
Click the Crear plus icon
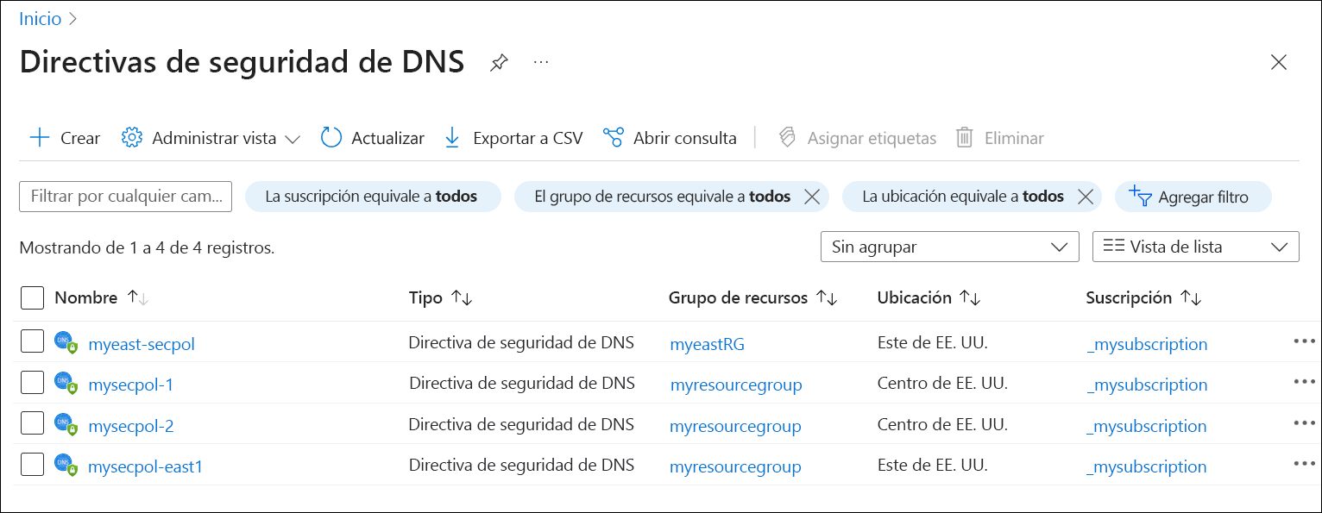point(40,137)
